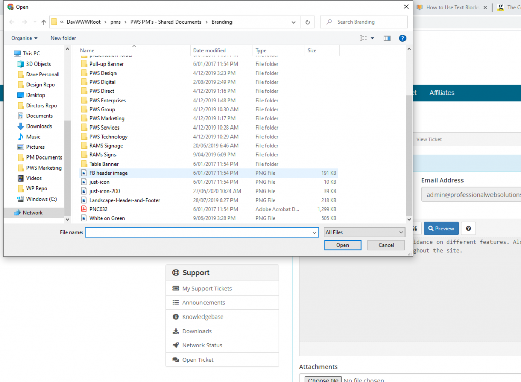Open My Support Tickets link
Screen dimensions: 521x382
(207, 289)
